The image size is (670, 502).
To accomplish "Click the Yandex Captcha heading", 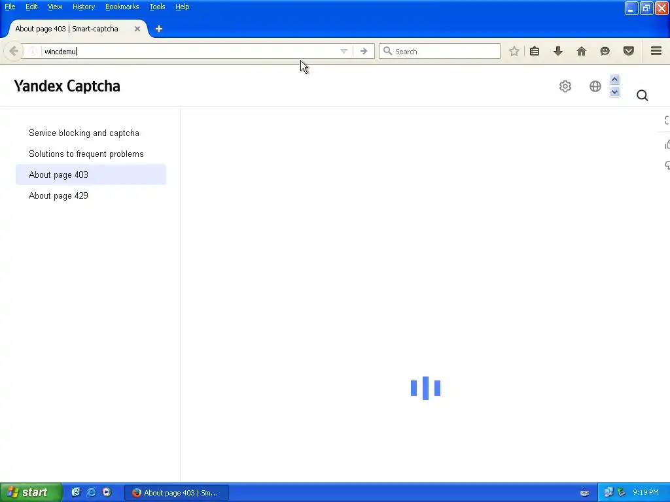I will point(67,86).
